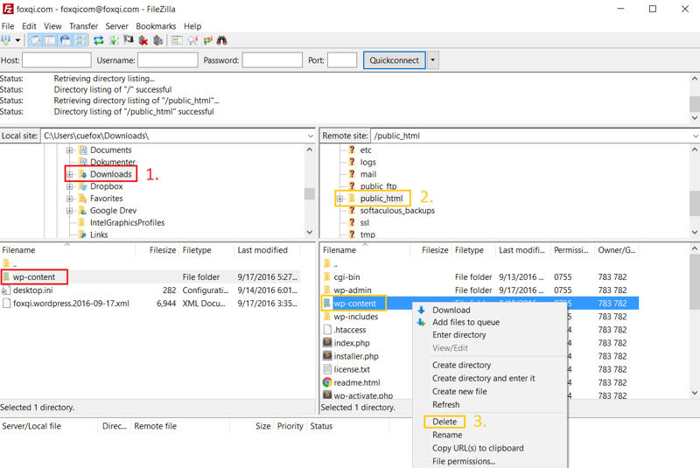Screen dimensions: 700x468
Task: Open Local site path dropdown
Action: (x=311, y=136)
